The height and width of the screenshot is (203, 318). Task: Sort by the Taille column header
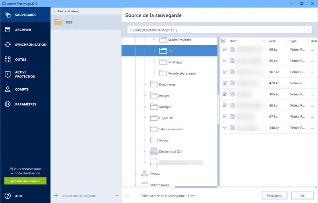[277, 41]
